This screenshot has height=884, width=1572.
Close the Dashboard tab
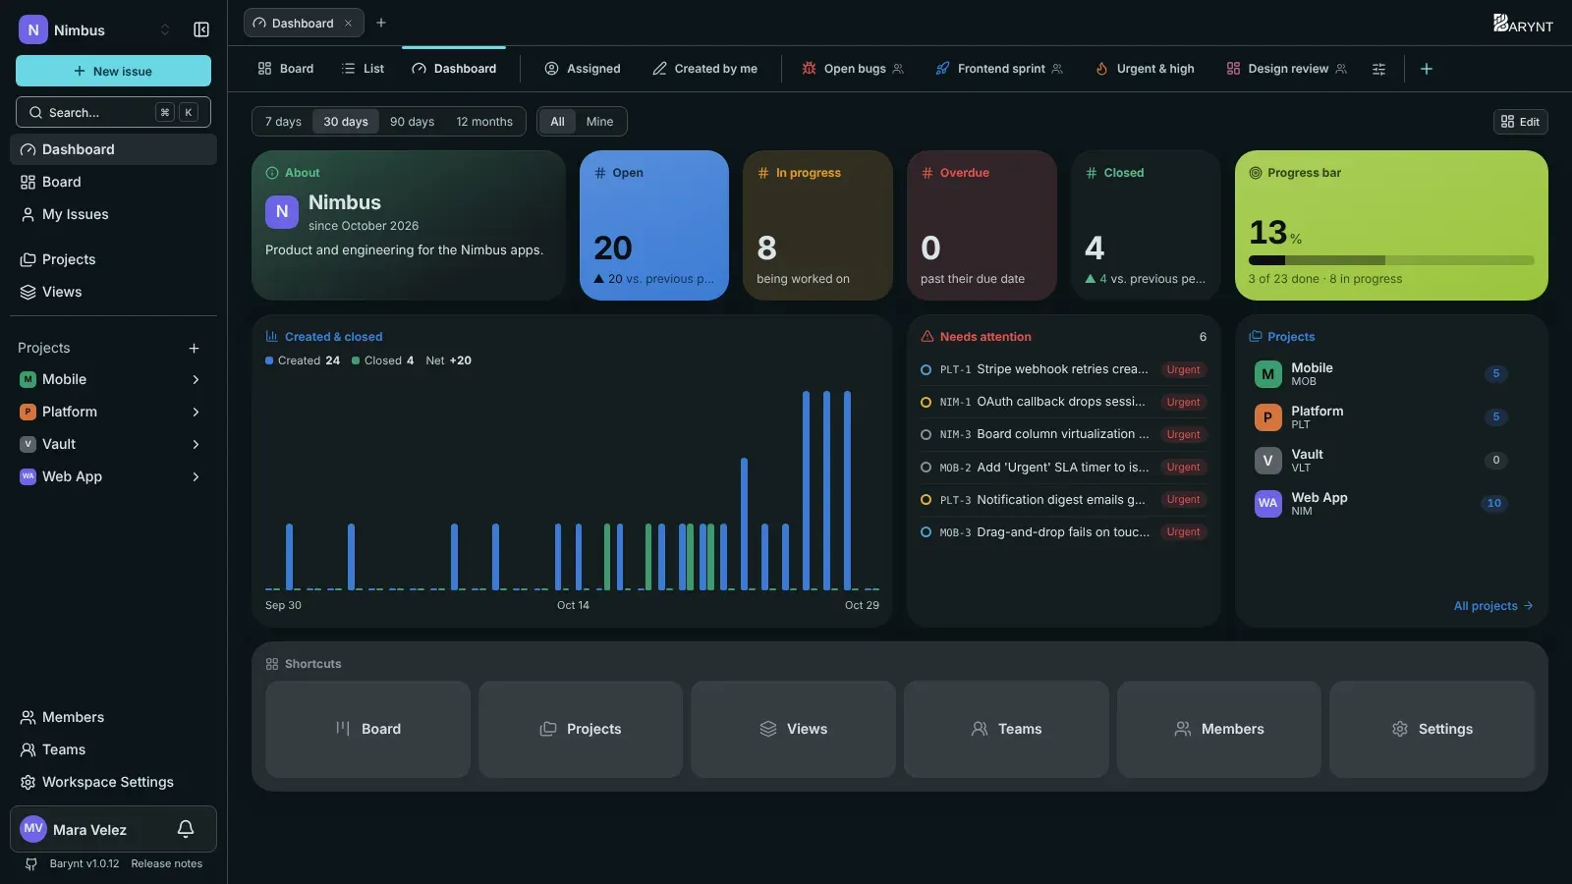point(348,24)
